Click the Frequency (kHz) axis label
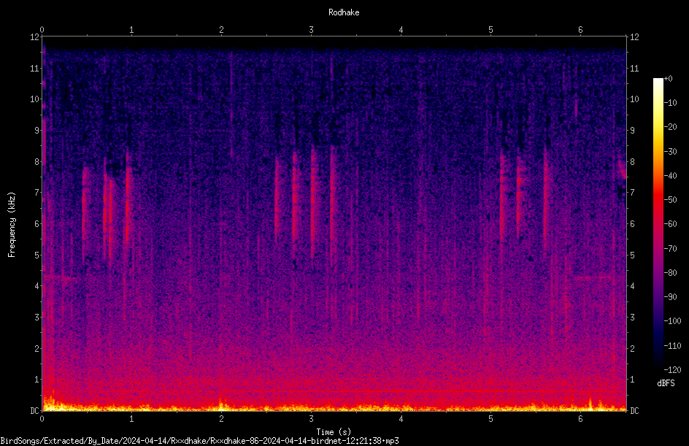Screen dimensions: 689x446 click(x=12, y=225)
